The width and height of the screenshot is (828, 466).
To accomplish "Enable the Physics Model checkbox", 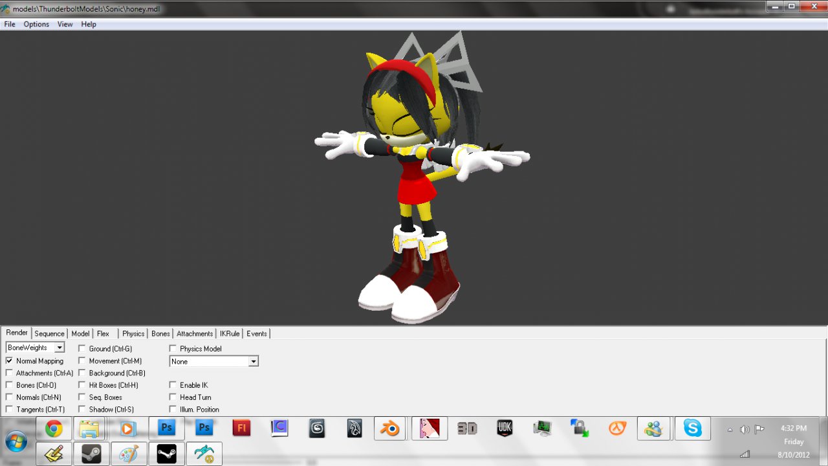I will click(173, 348).
